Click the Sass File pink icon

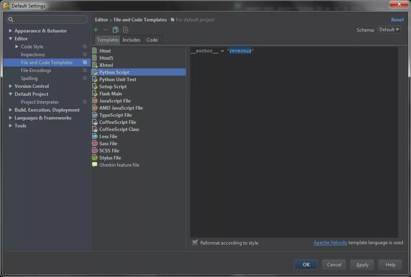point(95,143)
